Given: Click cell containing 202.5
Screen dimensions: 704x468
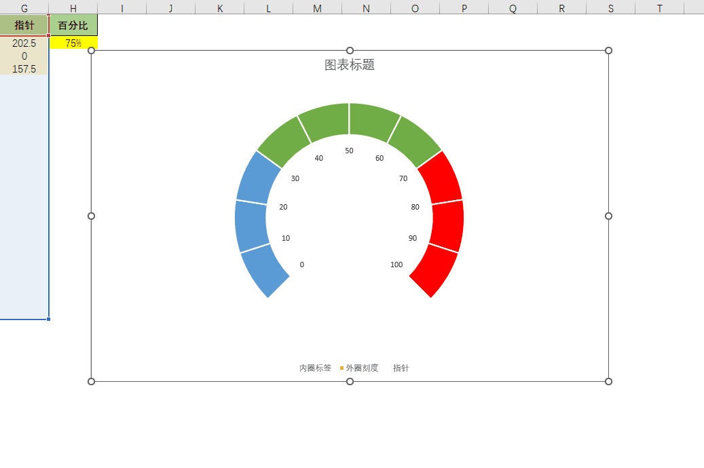Looking at the screenshot, I should pos(24,43).
